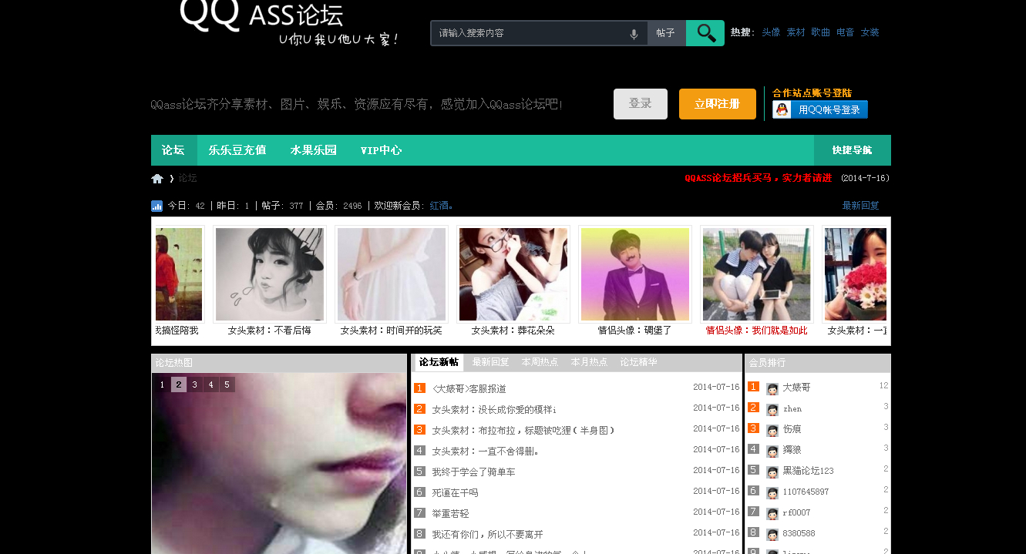Open the 帖子 search type dropdown
This screenshot has height=554, width=1026.
pos(666,33)
